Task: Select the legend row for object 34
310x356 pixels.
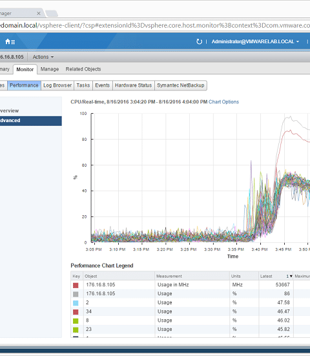Action: (x=191, y=311)
